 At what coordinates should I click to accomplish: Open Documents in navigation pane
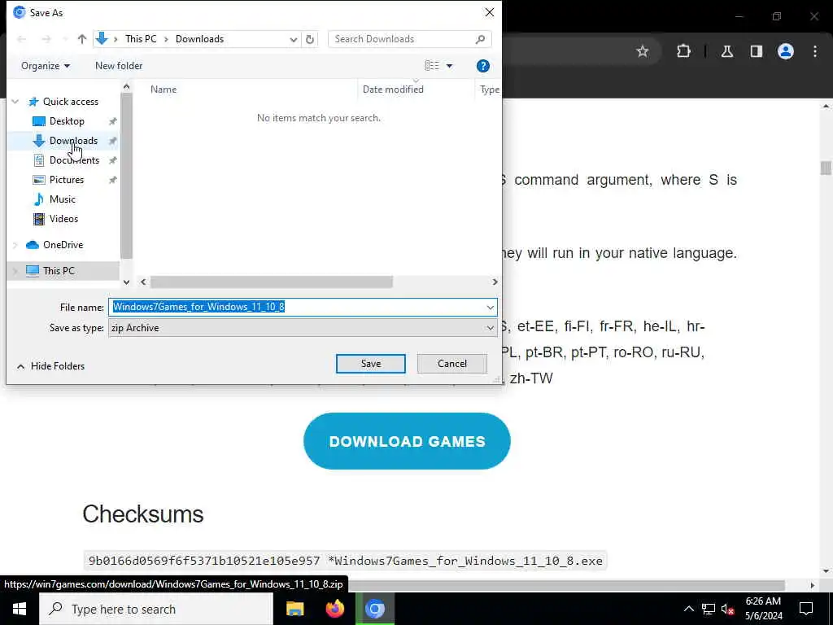tap(74, 160)
